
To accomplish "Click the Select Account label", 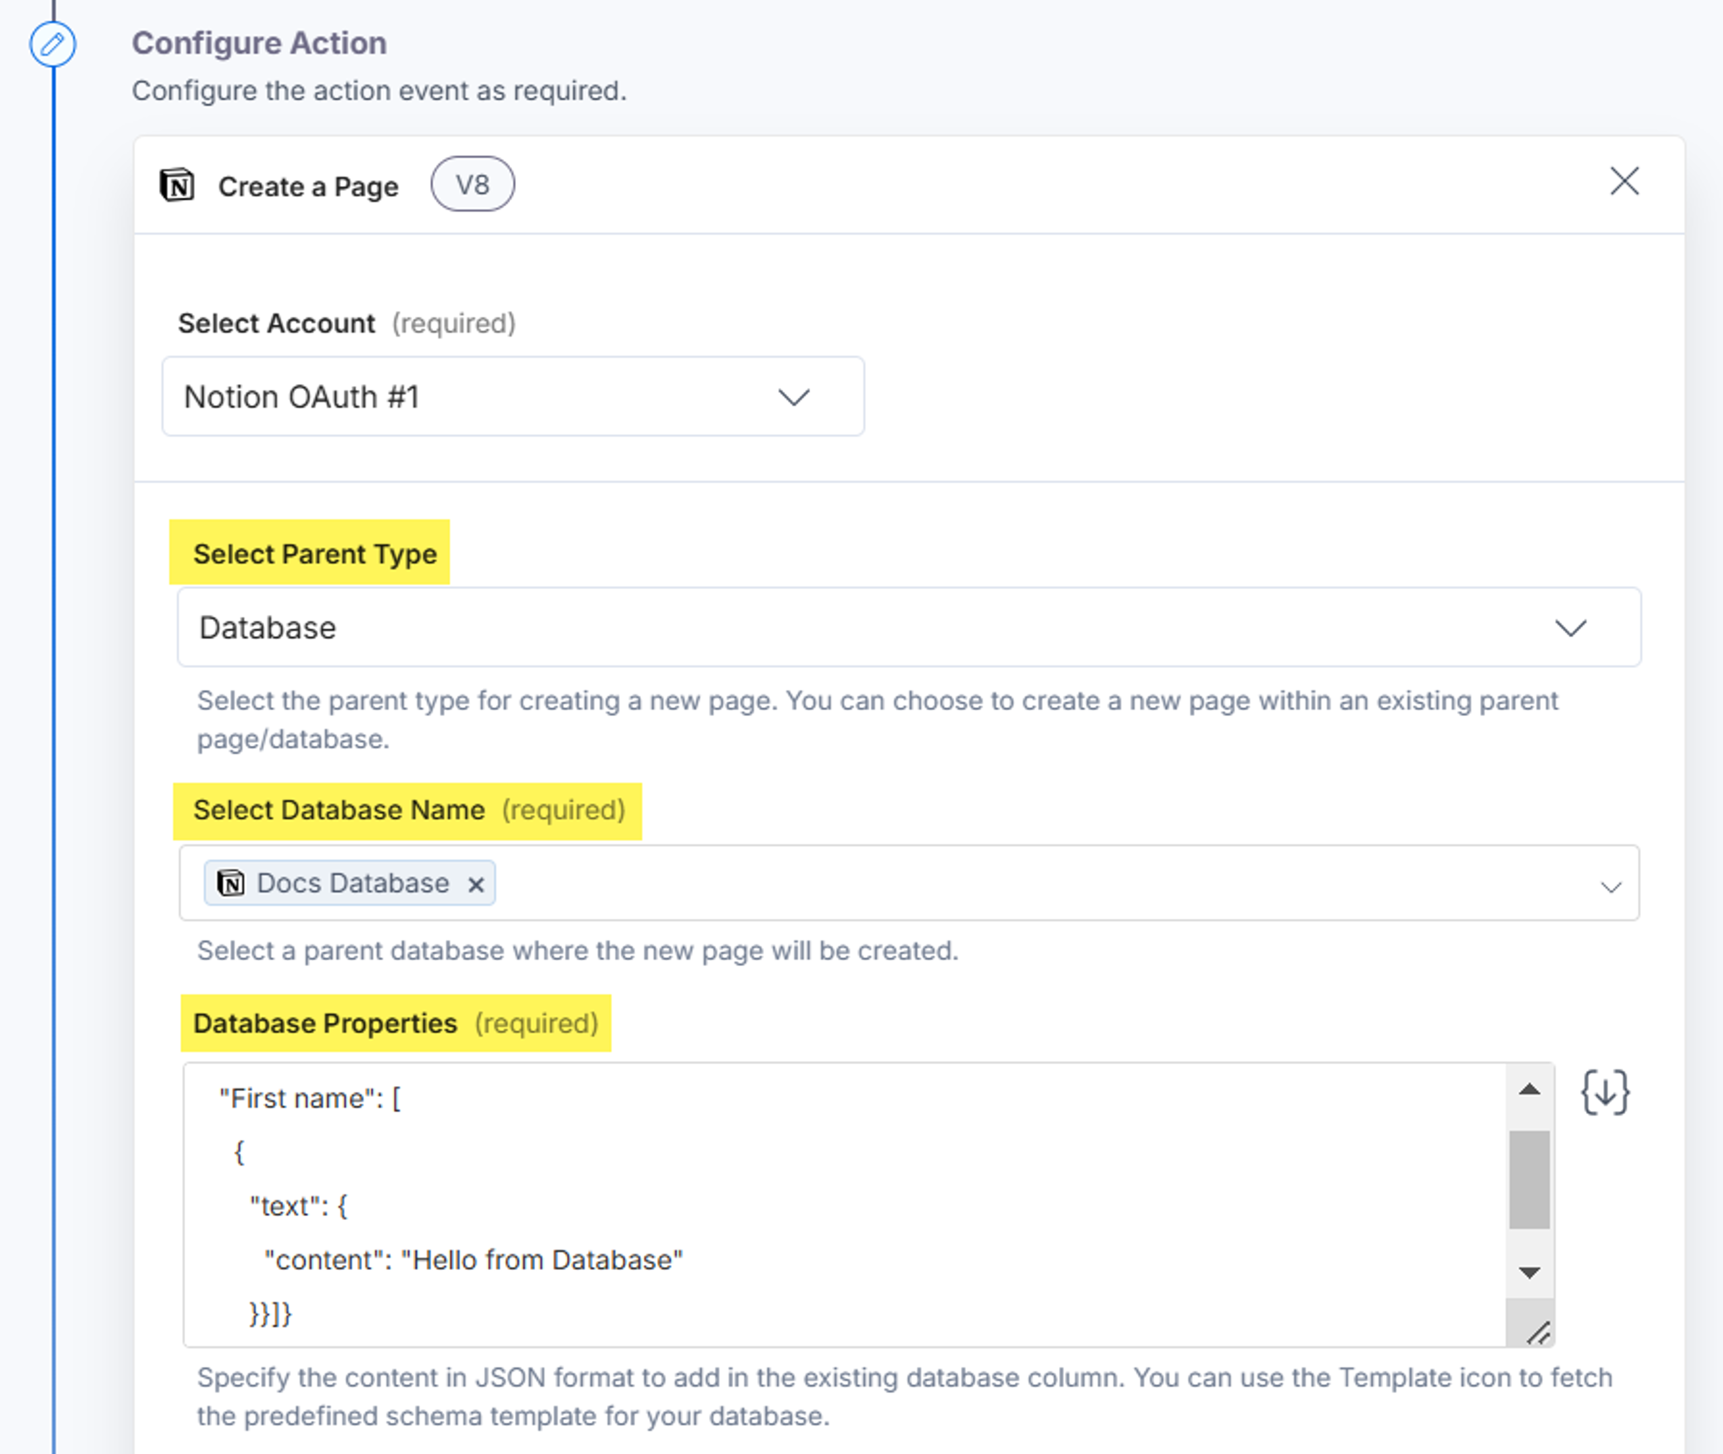I will point(277,323).
